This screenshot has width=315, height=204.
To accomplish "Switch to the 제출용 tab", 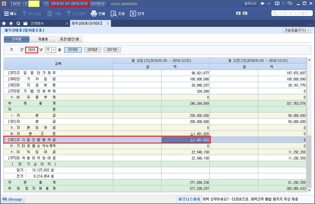I will click(x=43, y=39).
